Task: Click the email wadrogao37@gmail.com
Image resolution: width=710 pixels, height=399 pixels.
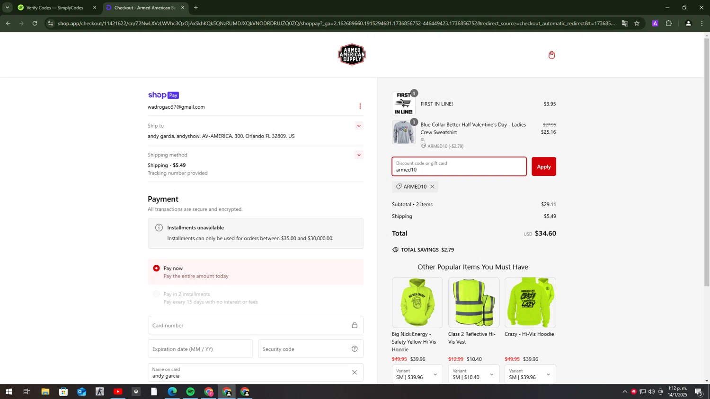Action: pyautogui.click(x=176, y=107)
